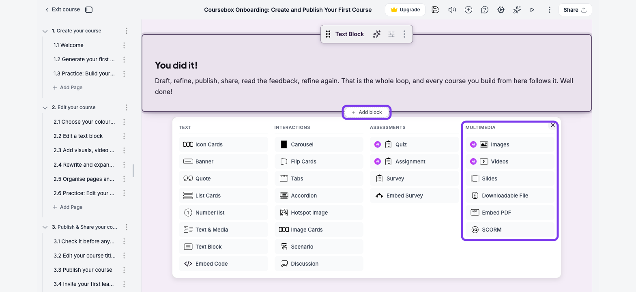Open options for '2.2 Edit a text block'

[x=124, y=136]
